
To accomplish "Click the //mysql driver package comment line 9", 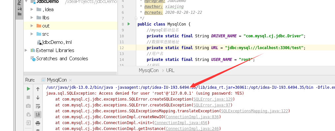I will pyautogui.click(x=163, y=30).
